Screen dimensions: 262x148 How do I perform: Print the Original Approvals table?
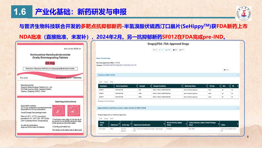coord(112,119)
